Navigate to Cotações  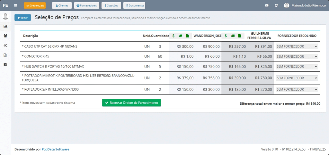click(111, 5)
